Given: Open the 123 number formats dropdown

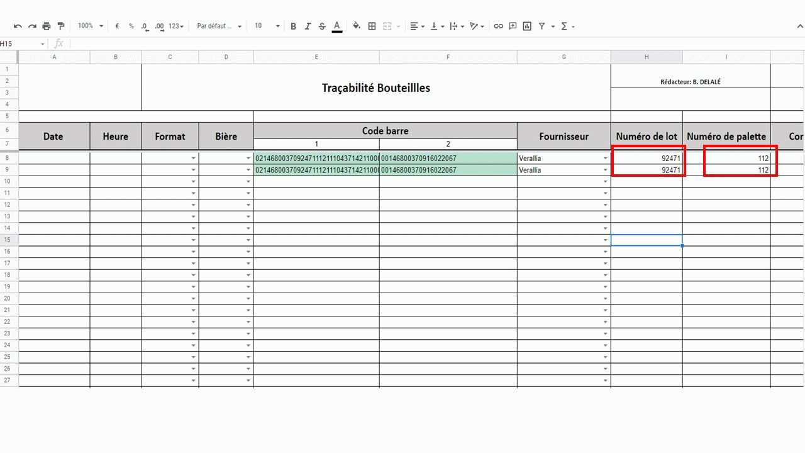Looking at the screenshot, I should point(176,26).
